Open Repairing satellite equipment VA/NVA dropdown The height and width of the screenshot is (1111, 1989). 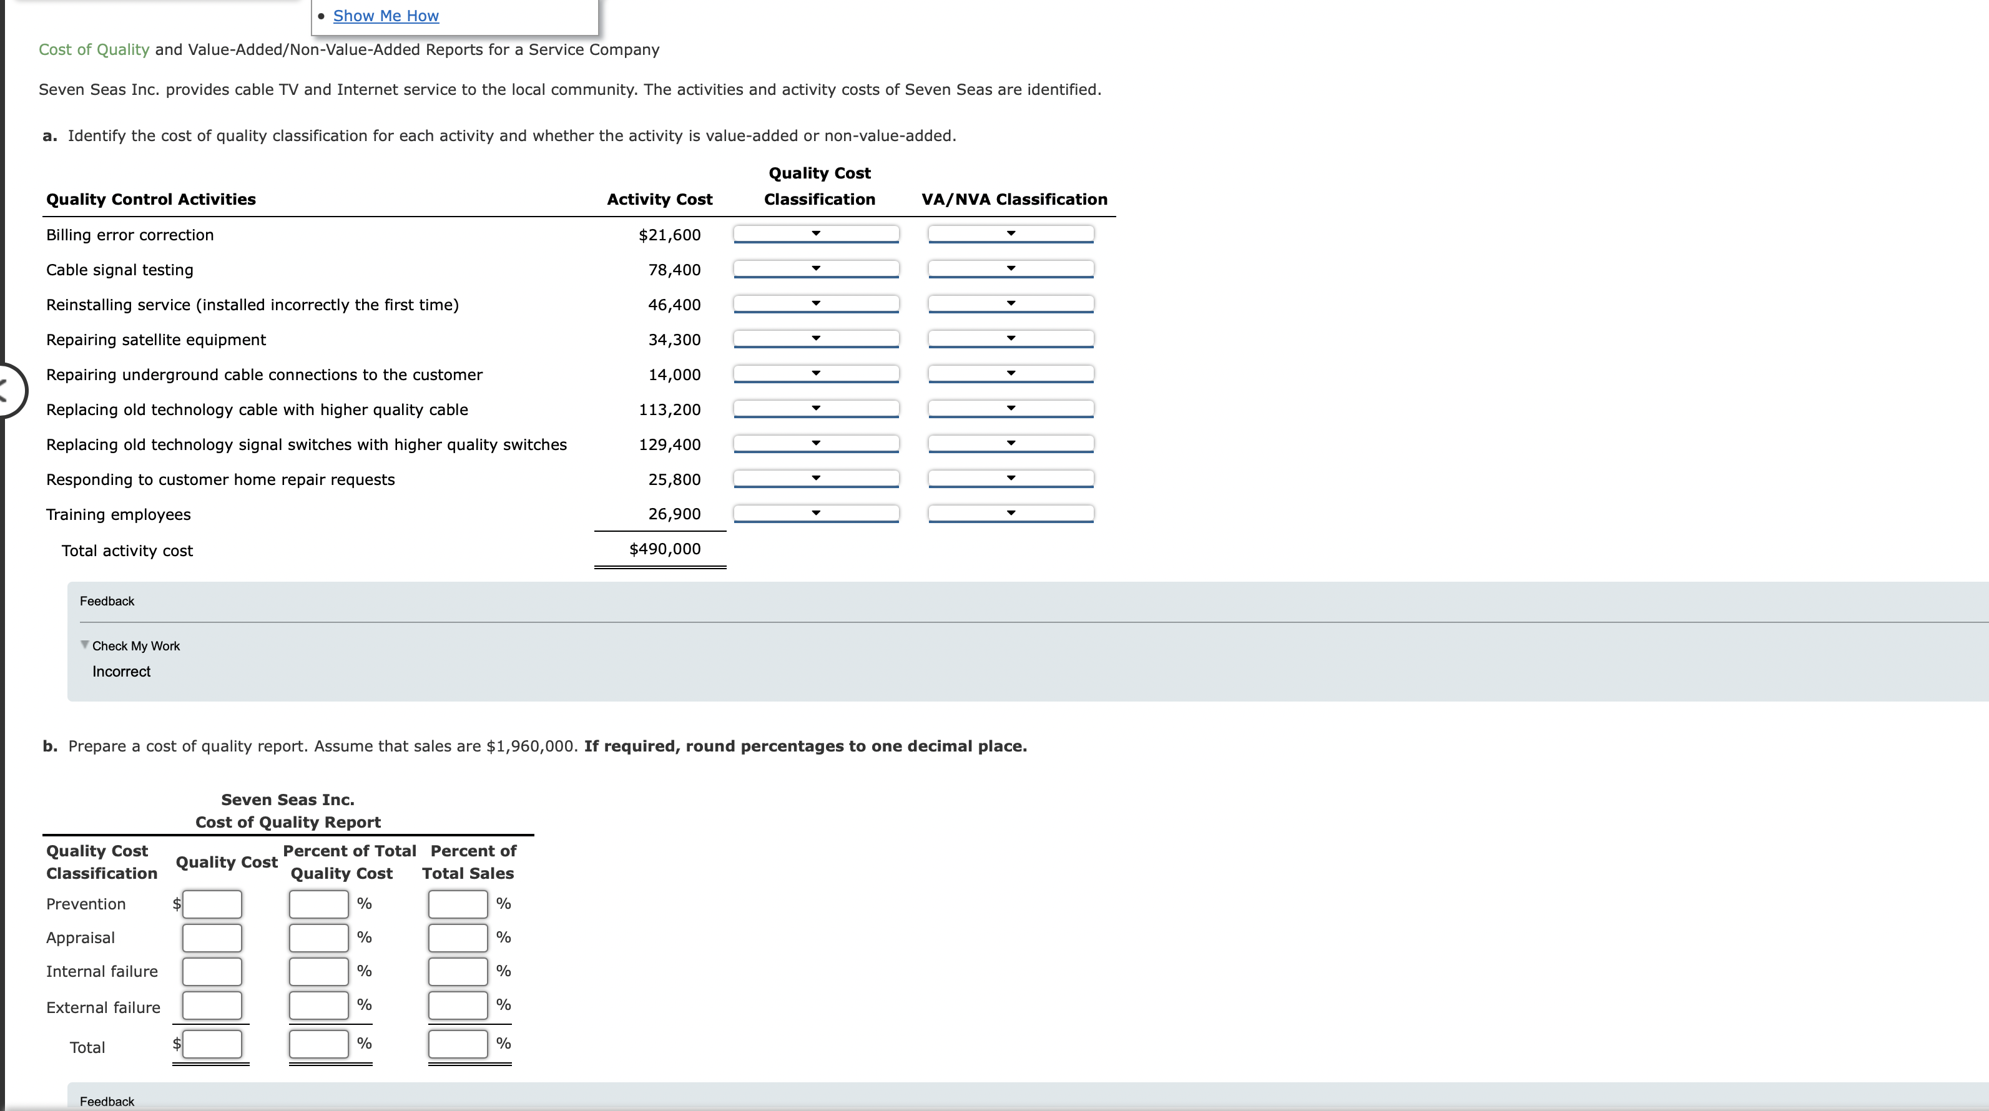click(x=1010, y=339)
